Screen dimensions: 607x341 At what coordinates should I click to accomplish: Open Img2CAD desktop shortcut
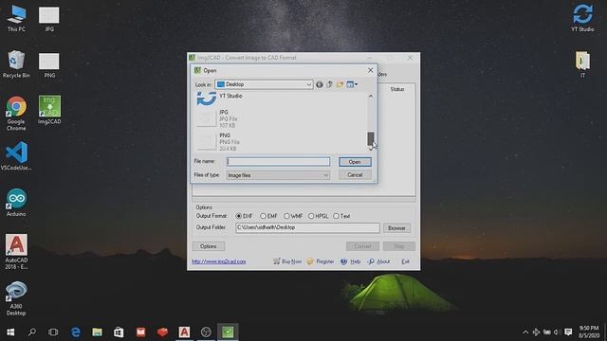(49, 110)
